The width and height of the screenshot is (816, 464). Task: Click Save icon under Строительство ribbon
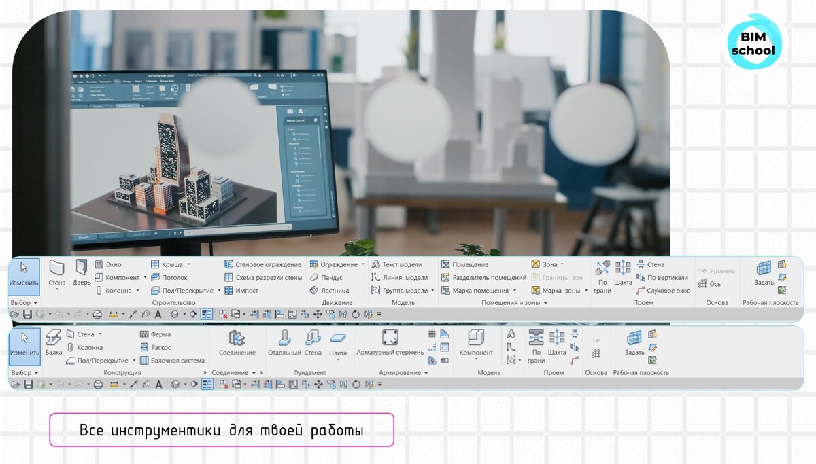(28, 314)
